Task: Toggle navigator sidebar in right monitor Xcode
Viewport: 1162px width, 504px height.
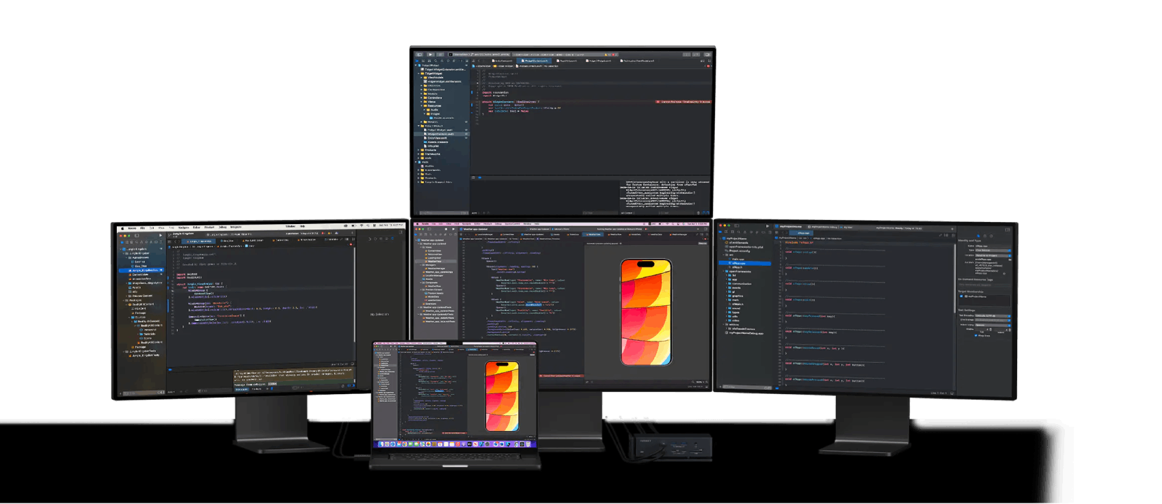Action: [737, 225]
